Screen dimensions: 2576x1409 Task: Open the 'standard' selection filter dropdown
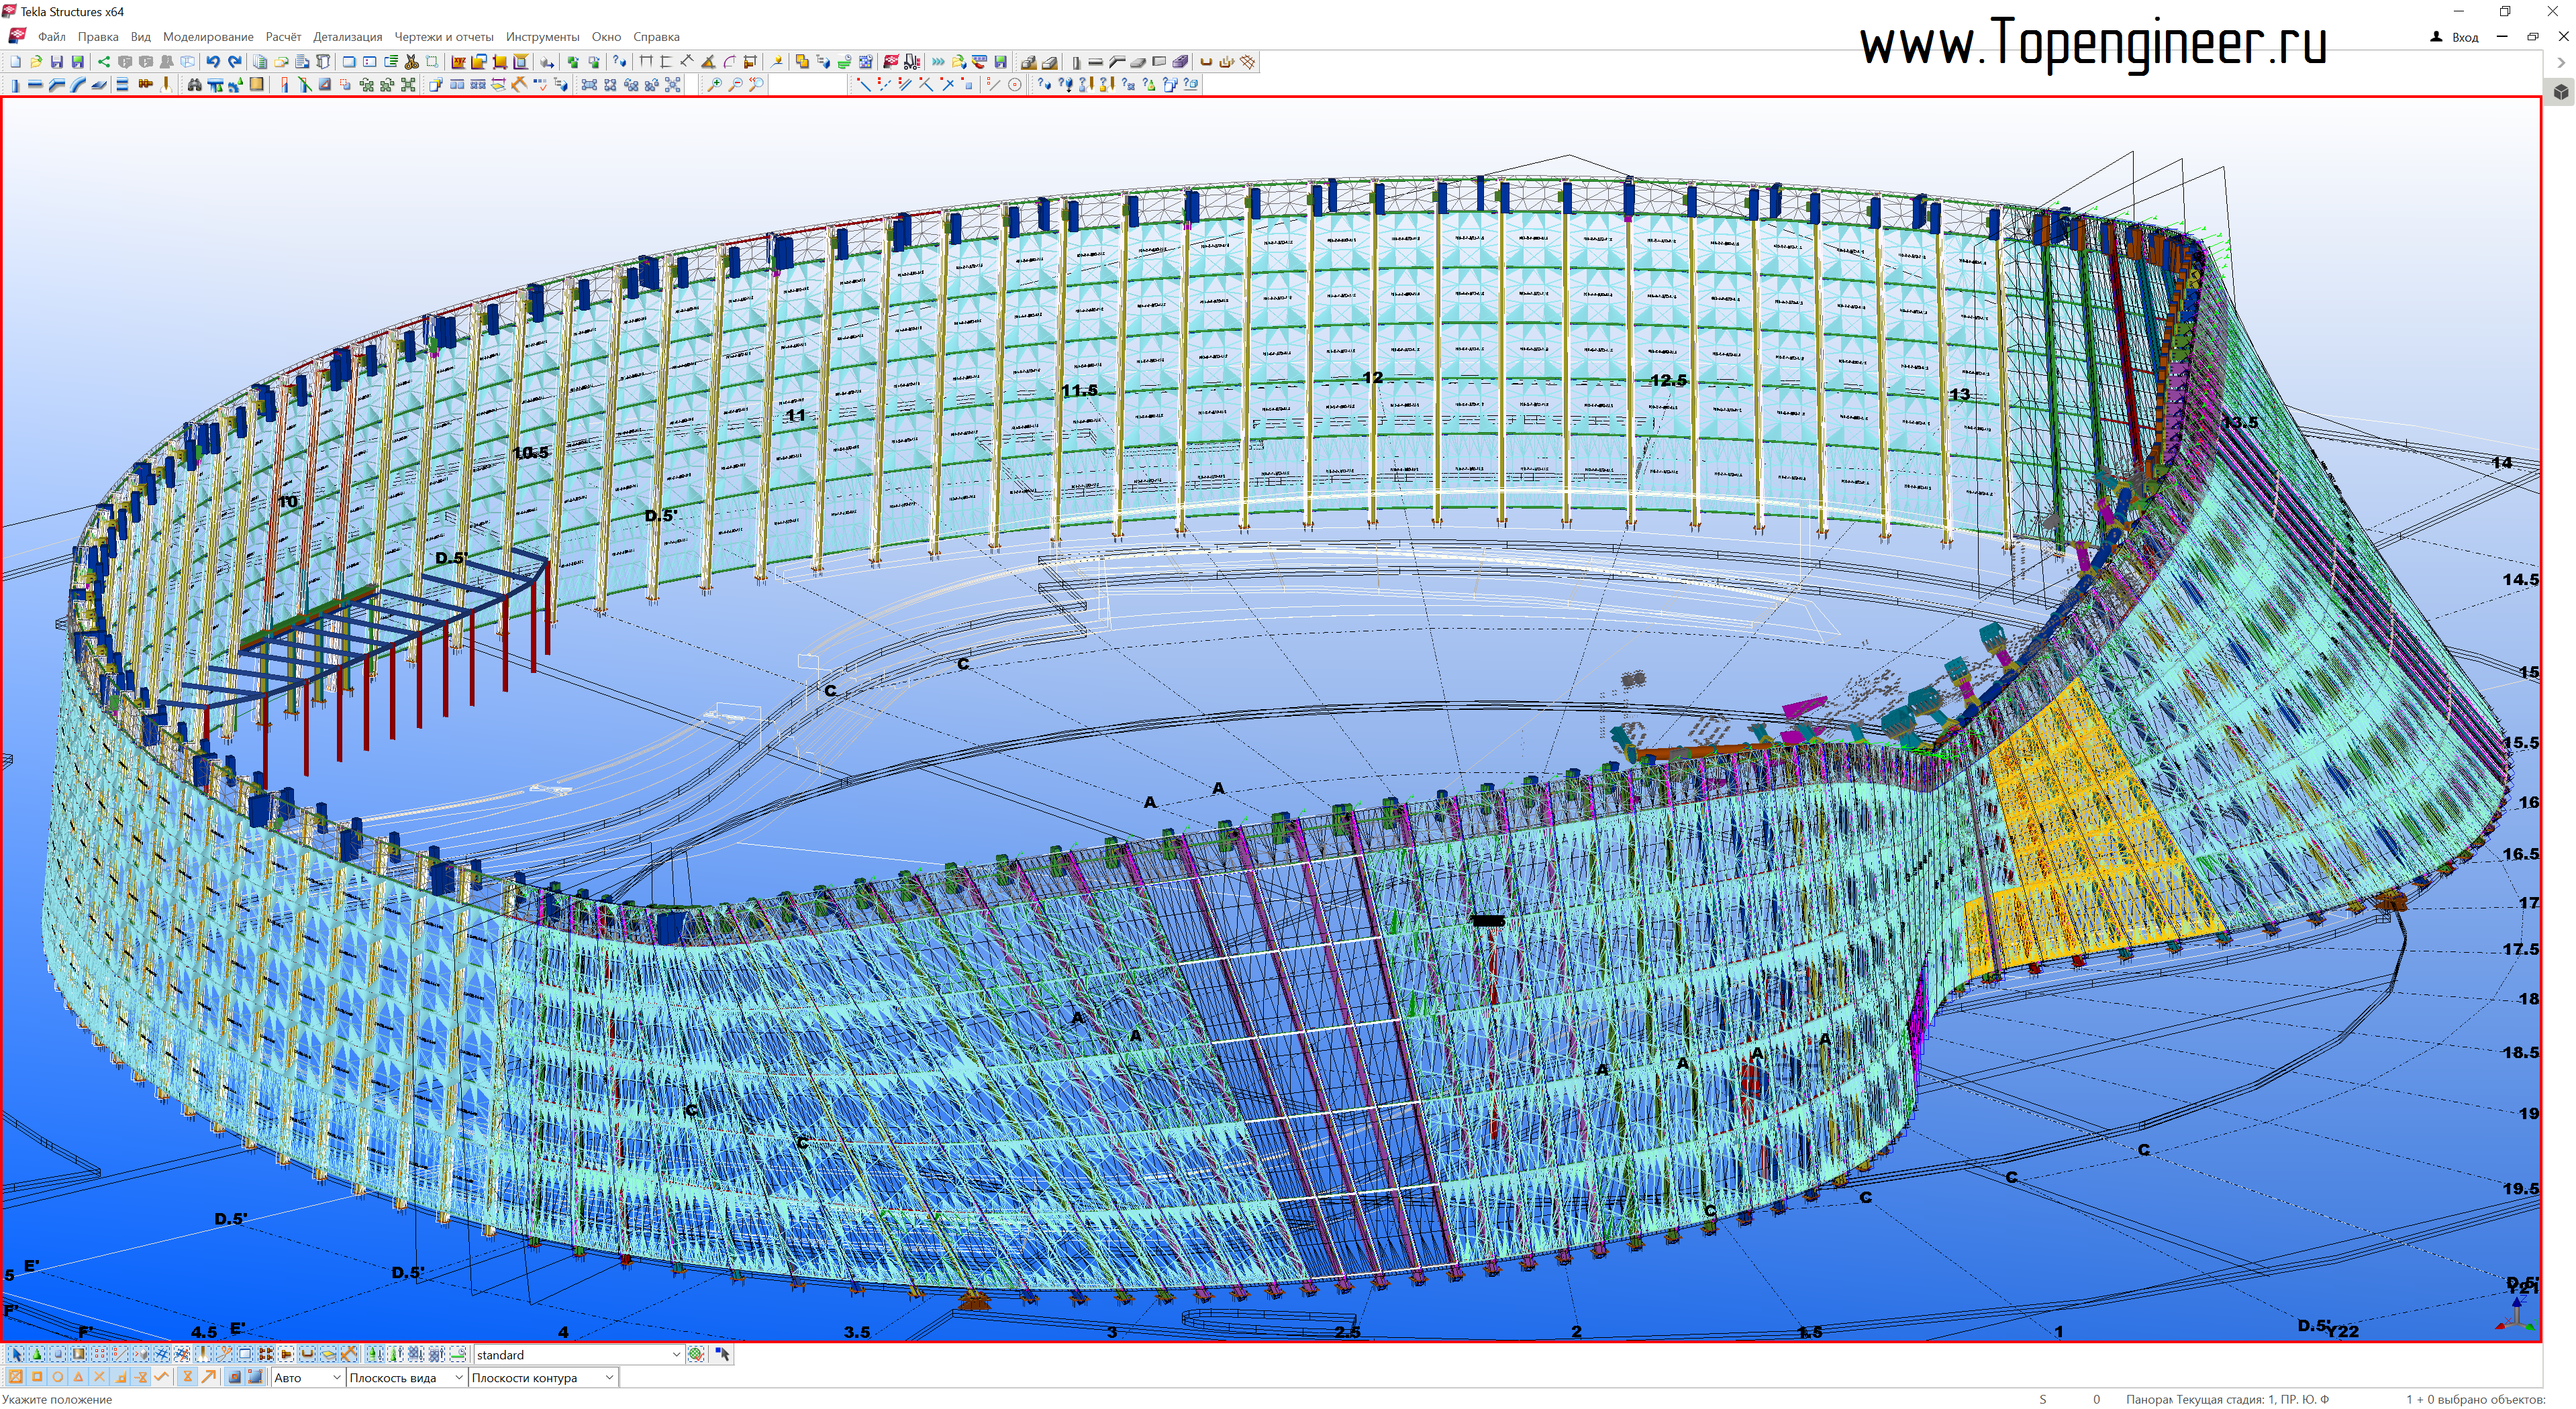tap(676, 1355)
